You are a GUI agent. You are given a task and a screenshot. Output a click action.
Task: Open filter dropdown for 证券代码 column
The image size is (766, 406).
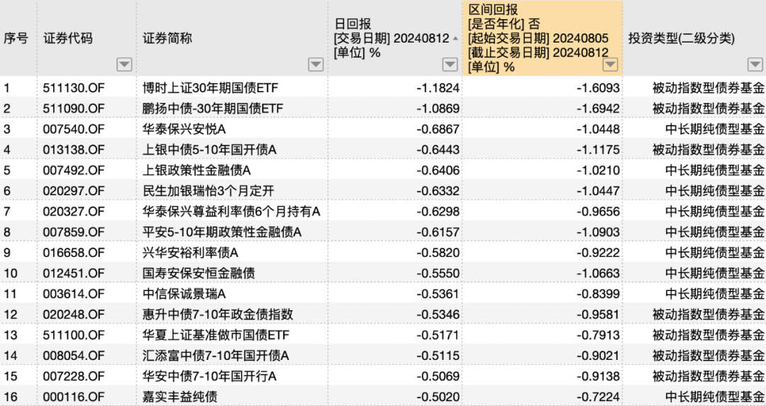[x=124, y=65]
